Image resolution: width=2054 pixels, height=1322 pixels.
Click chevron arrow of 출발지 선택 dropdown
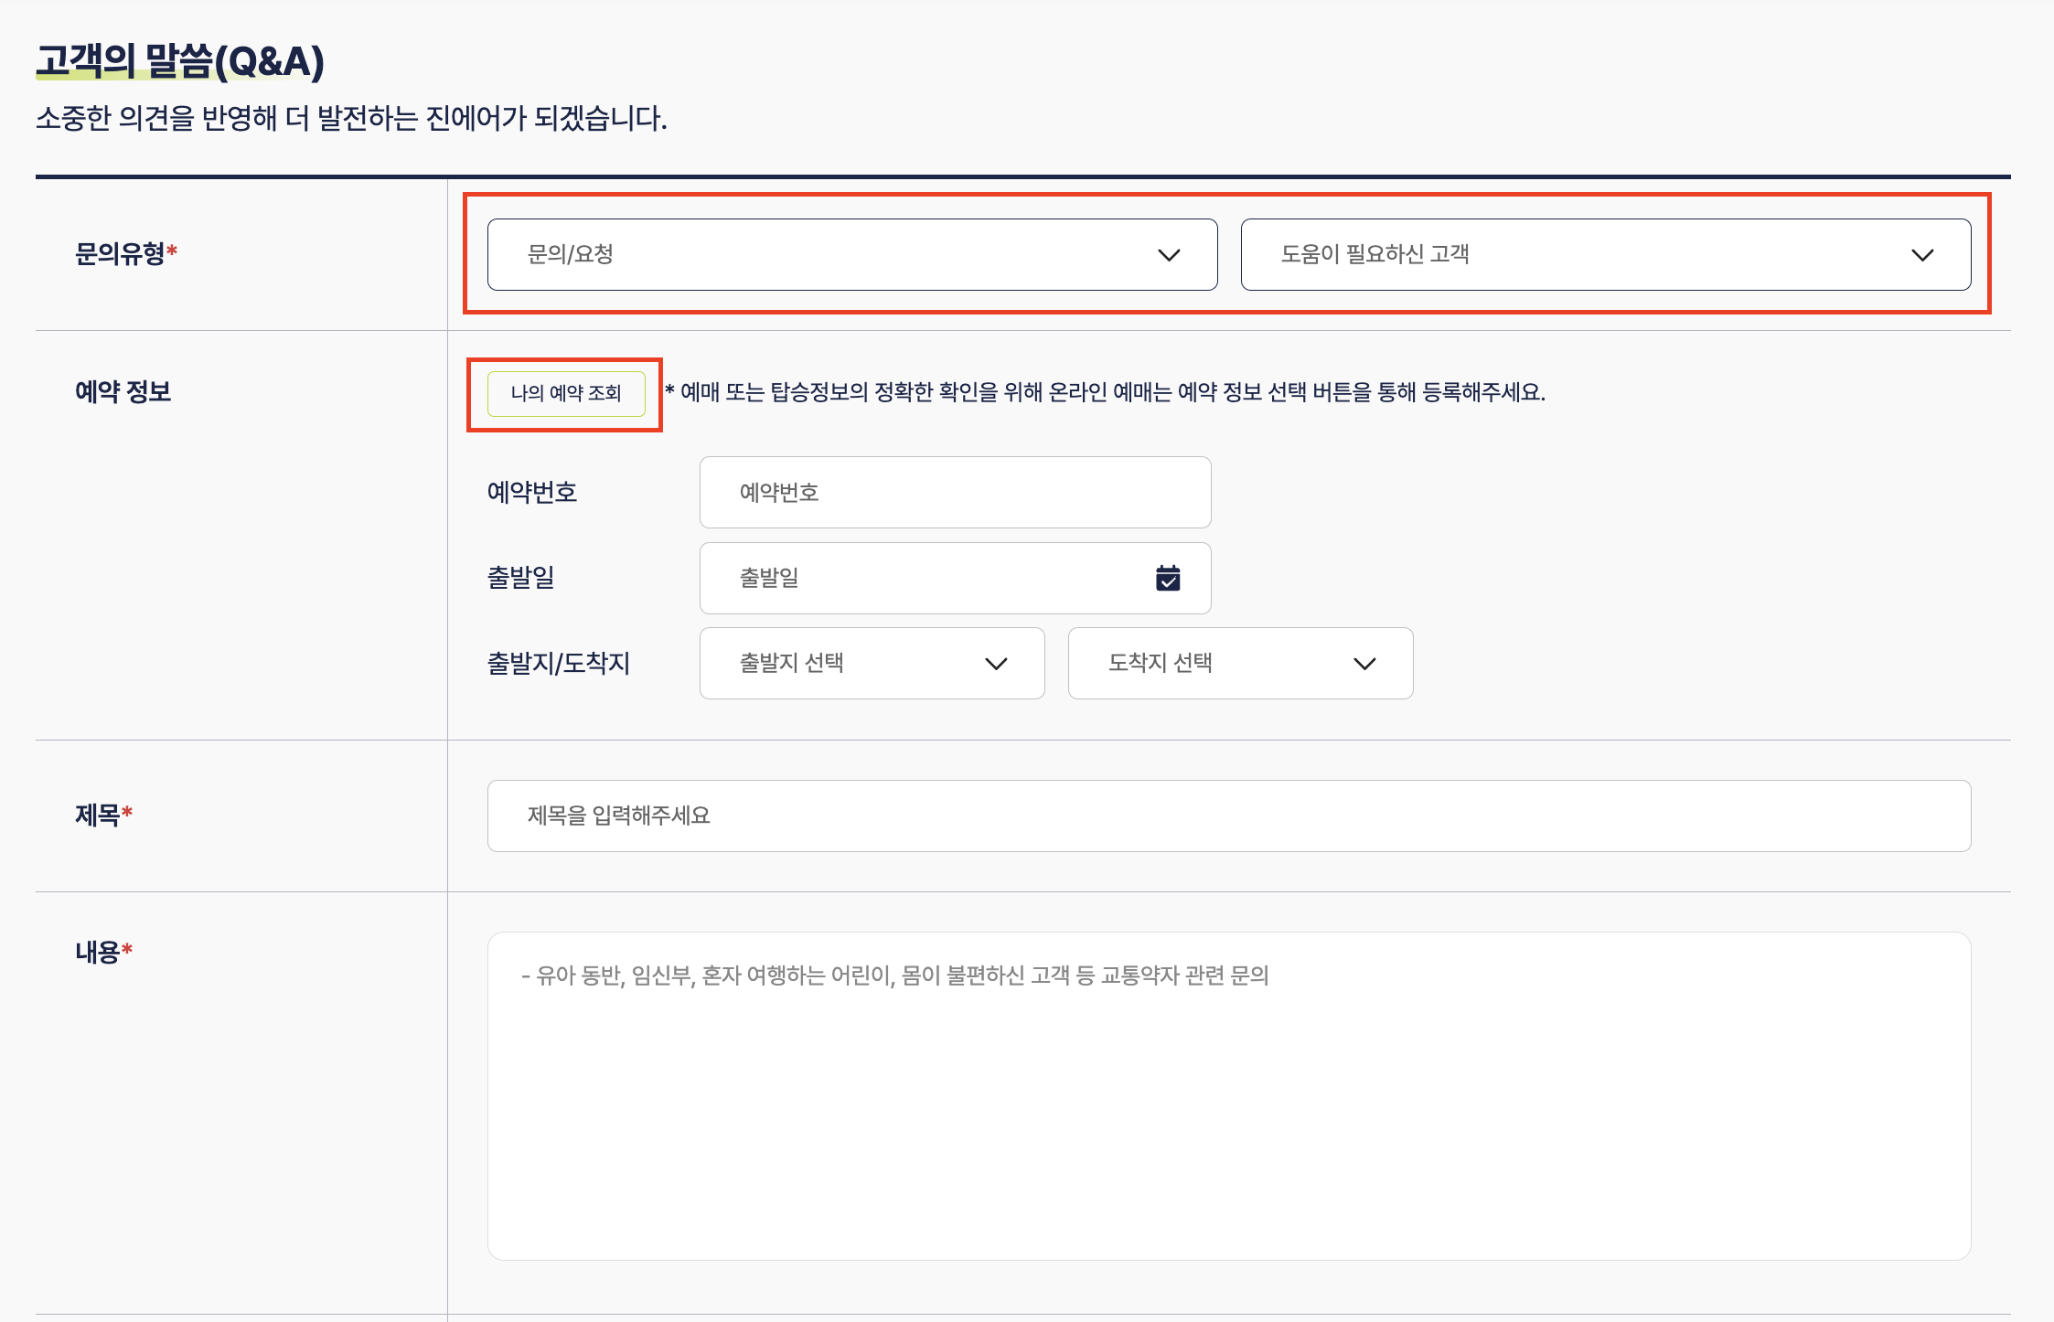pos(996,664)
